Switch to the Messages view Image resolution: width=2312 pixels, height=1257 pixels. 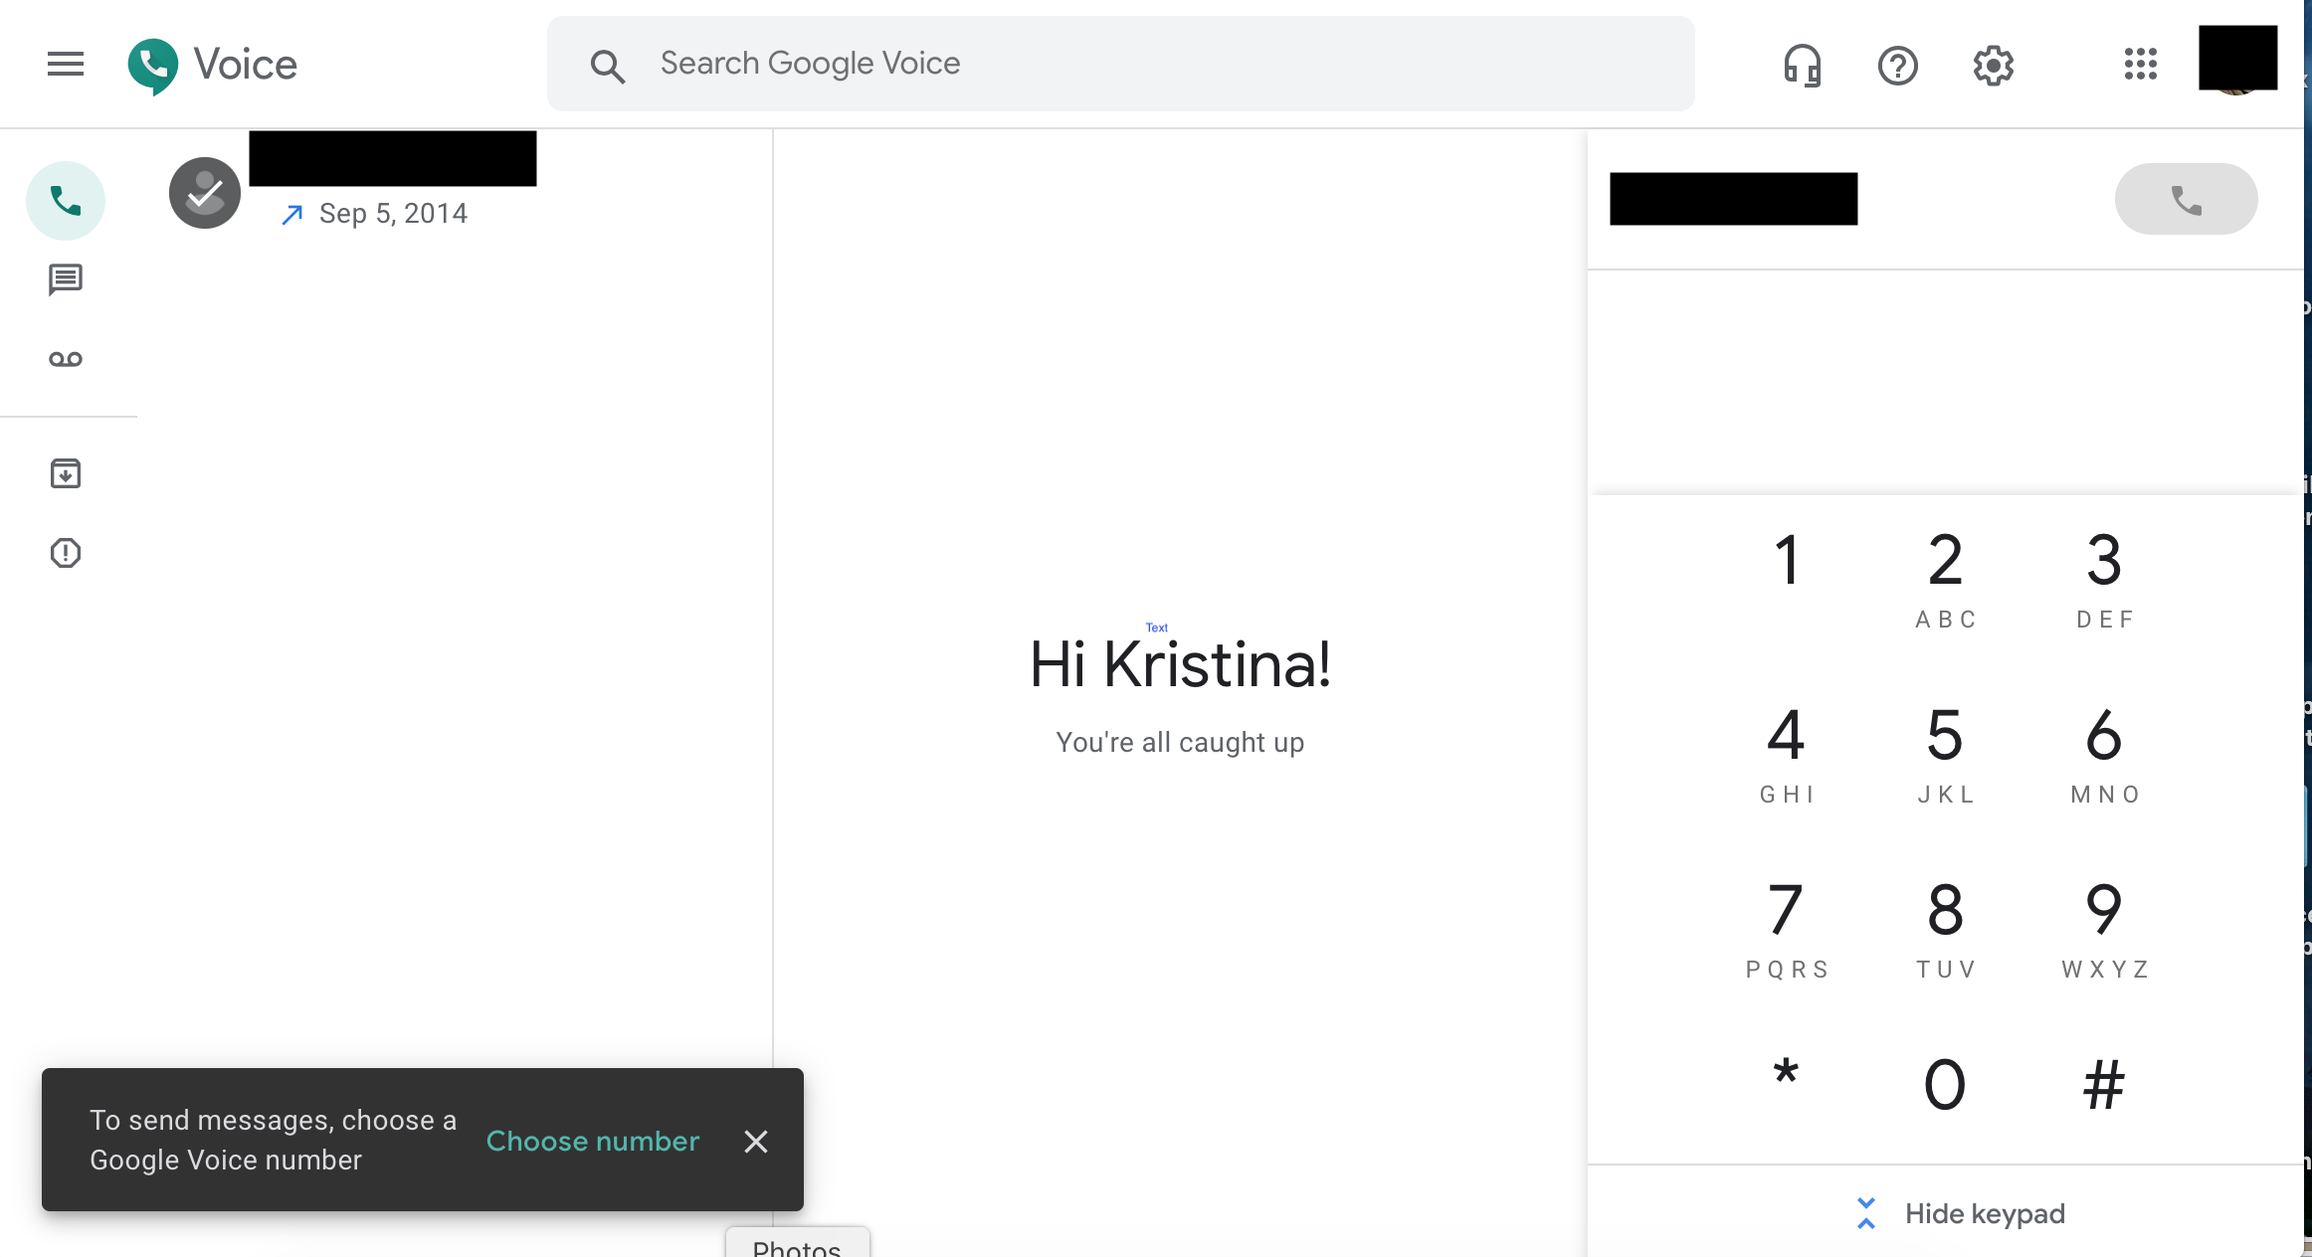65,279
